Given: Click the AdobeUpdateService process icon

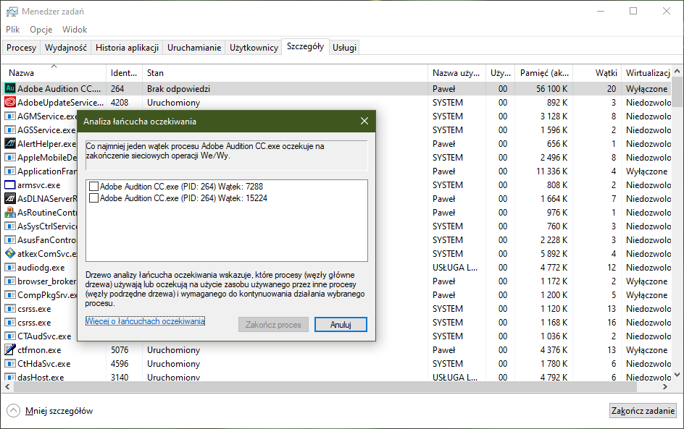Looking at the screenshot, I should (10, 102).
